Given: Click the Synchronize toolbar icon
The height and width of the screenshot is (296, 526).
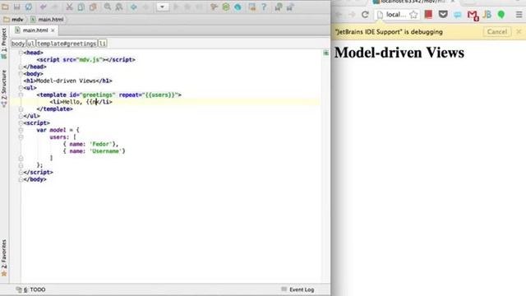Looking at the screenshot, I should click(x=29, y=7).
